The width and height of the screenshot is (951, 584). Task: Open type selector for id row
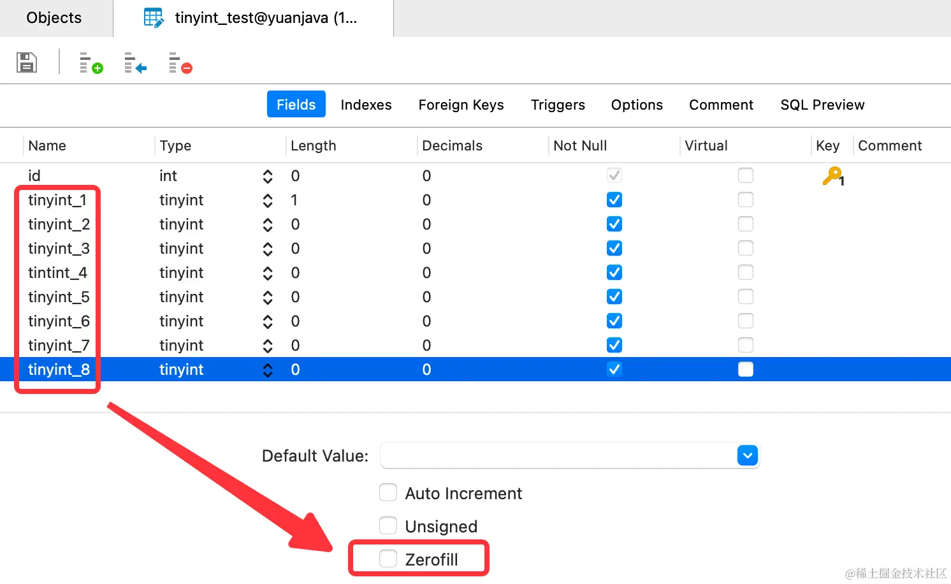click(x=268, y=176)
